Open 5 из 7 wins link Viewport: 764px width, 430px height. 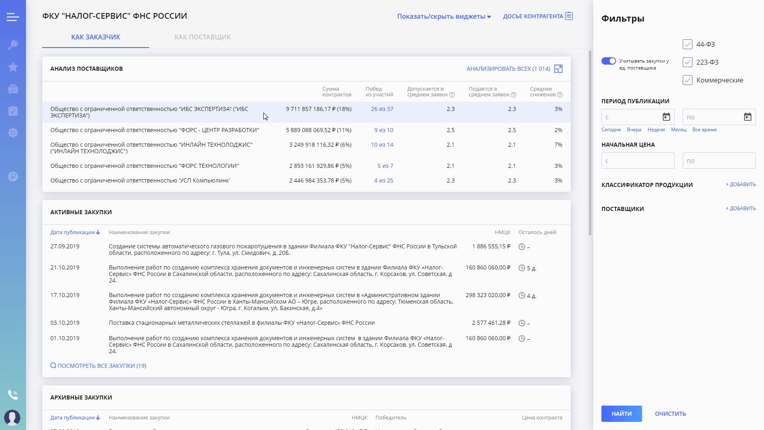pos(385,166)
